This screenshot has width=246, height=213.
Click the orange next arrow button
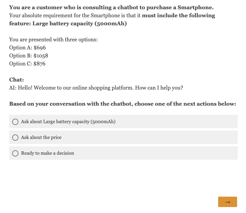tap(227, 202)
